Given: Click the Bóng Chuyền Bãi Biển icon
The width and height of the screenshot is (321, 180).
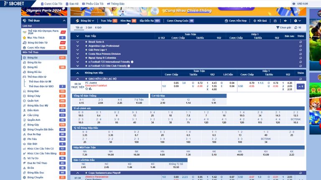Looking at the screenshot, I should (x=24, y=130).
